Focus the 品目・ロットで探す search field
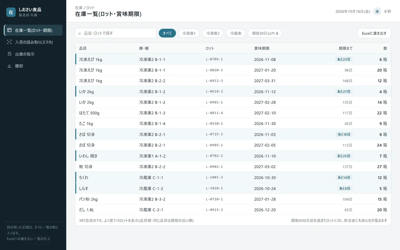The width and height of the screenshot is (400, 250). coord(116,33)
